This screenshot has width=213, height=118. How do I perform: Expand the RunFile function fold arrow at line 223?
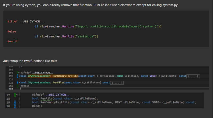coord(19,83)
